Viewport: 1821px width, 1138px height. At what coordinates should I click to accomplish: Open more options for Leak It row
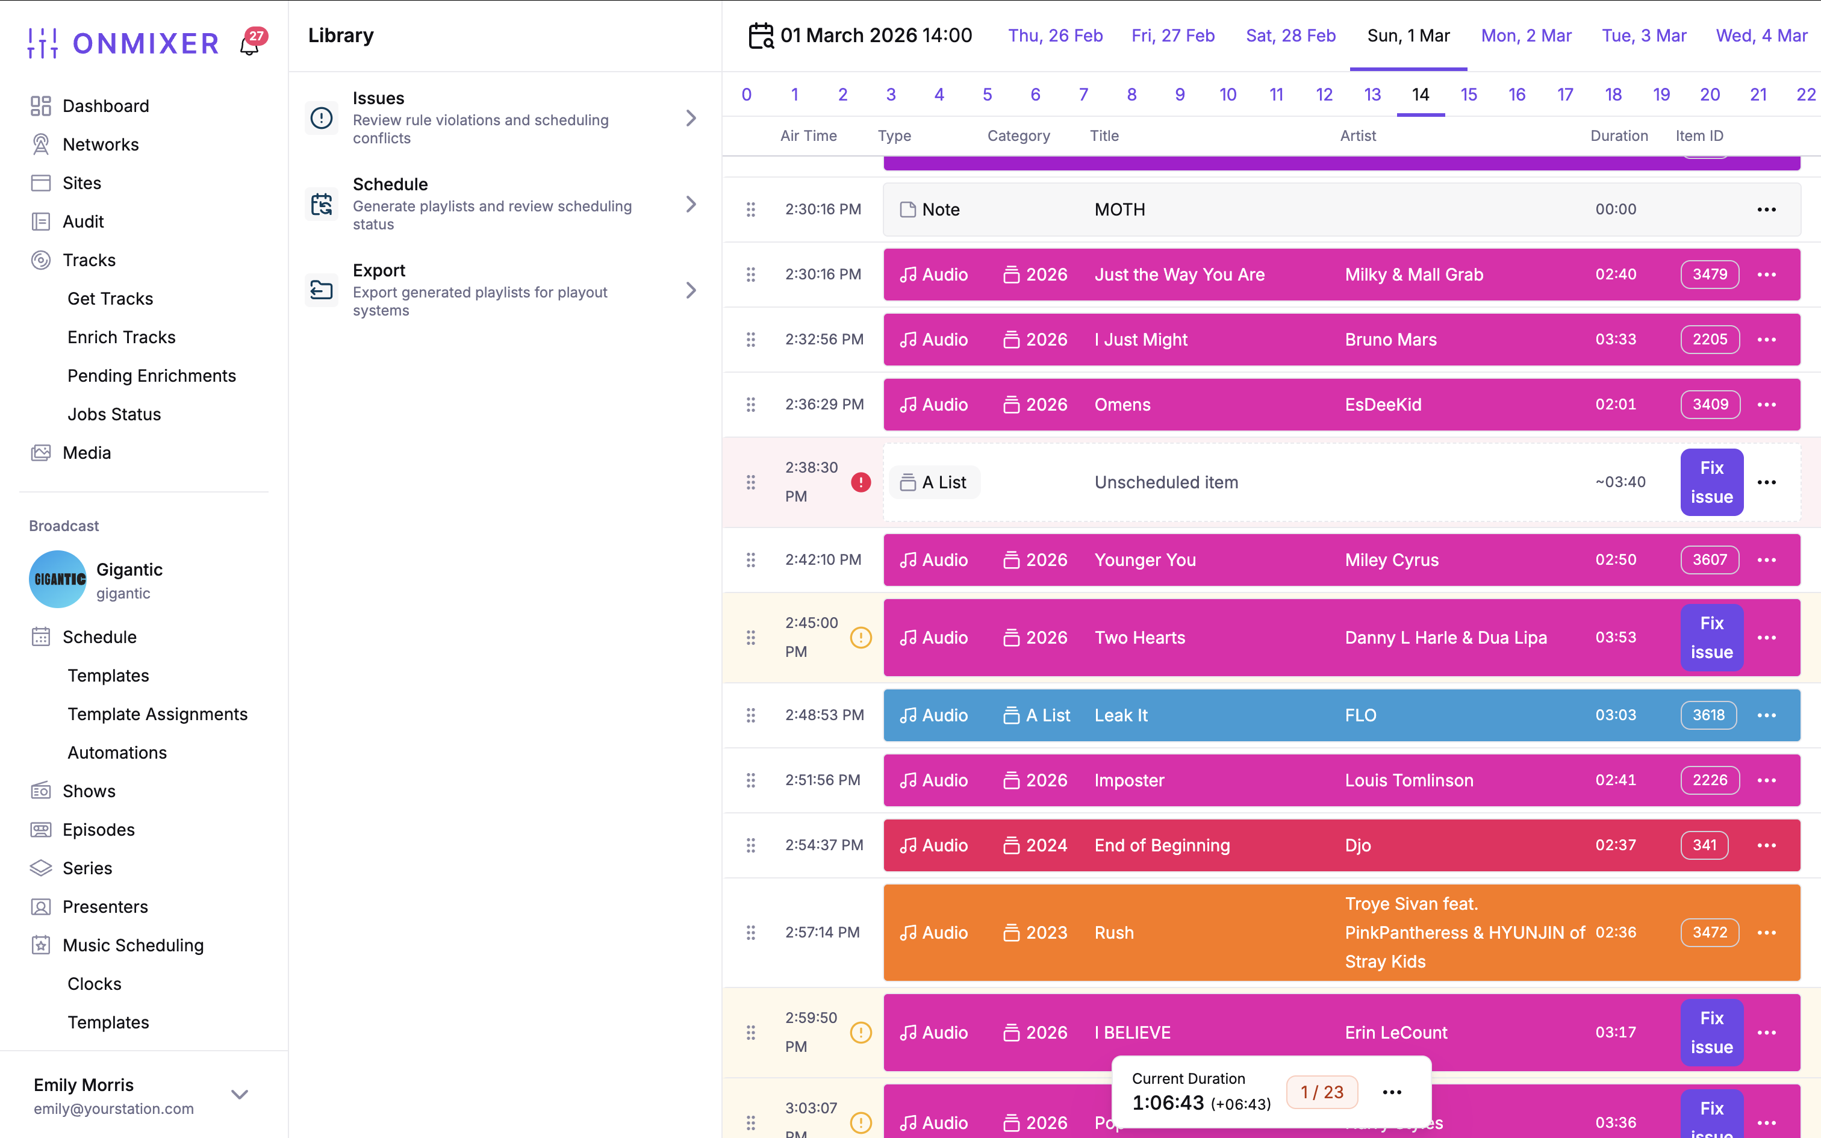pos(1766,715)
